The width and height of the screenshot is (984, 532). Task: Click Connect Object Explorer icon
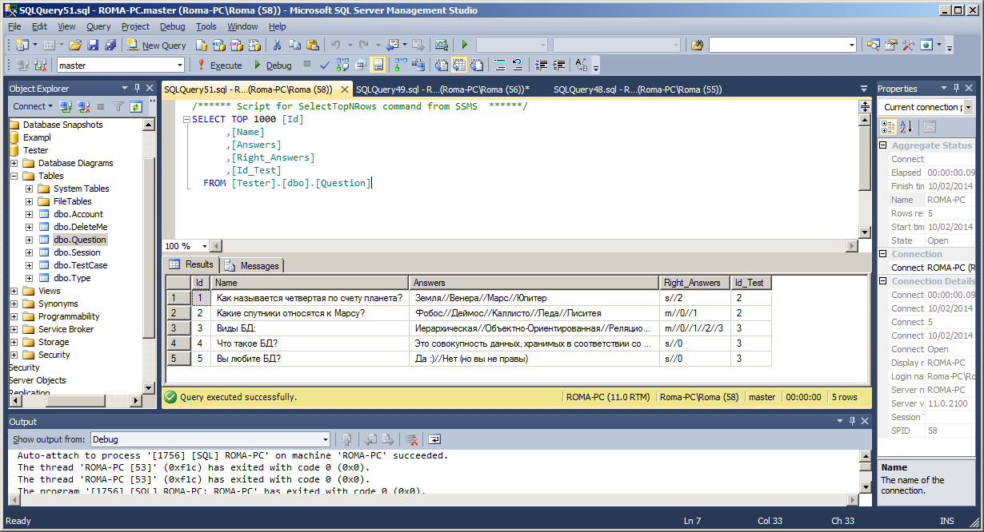point(66,106)
